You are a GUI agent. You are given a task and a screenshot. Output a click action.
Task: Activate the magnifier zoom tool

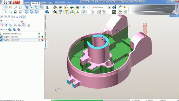(x=15, y=7)
